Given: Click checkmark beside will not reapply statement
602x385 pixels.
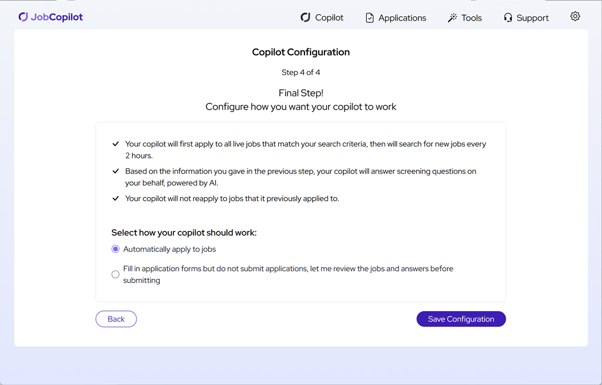Looking at the screenshot, I should click(x=116, y=198).
